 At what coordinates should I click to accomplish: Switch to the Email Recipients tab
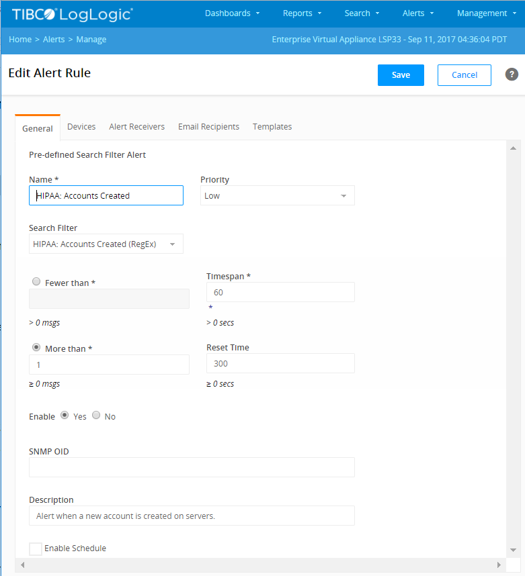coord(208,127)
